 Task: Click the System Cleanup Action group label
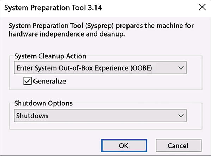pos(50,56)
